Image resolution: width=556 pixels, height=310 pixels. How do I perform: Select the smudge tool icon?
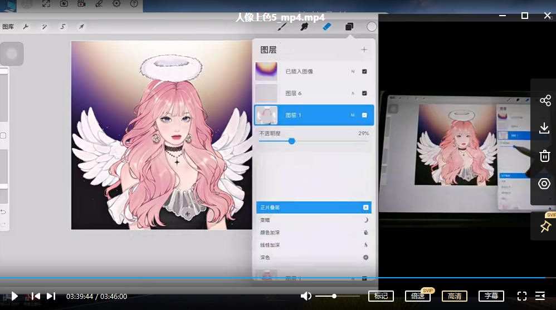tap(304, 27)
